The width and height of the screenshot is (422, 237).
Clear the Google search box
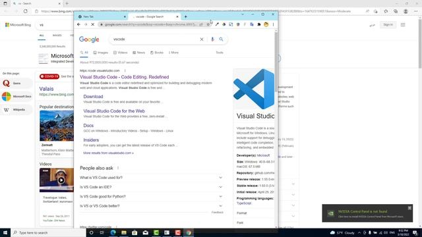pos(202,39)
